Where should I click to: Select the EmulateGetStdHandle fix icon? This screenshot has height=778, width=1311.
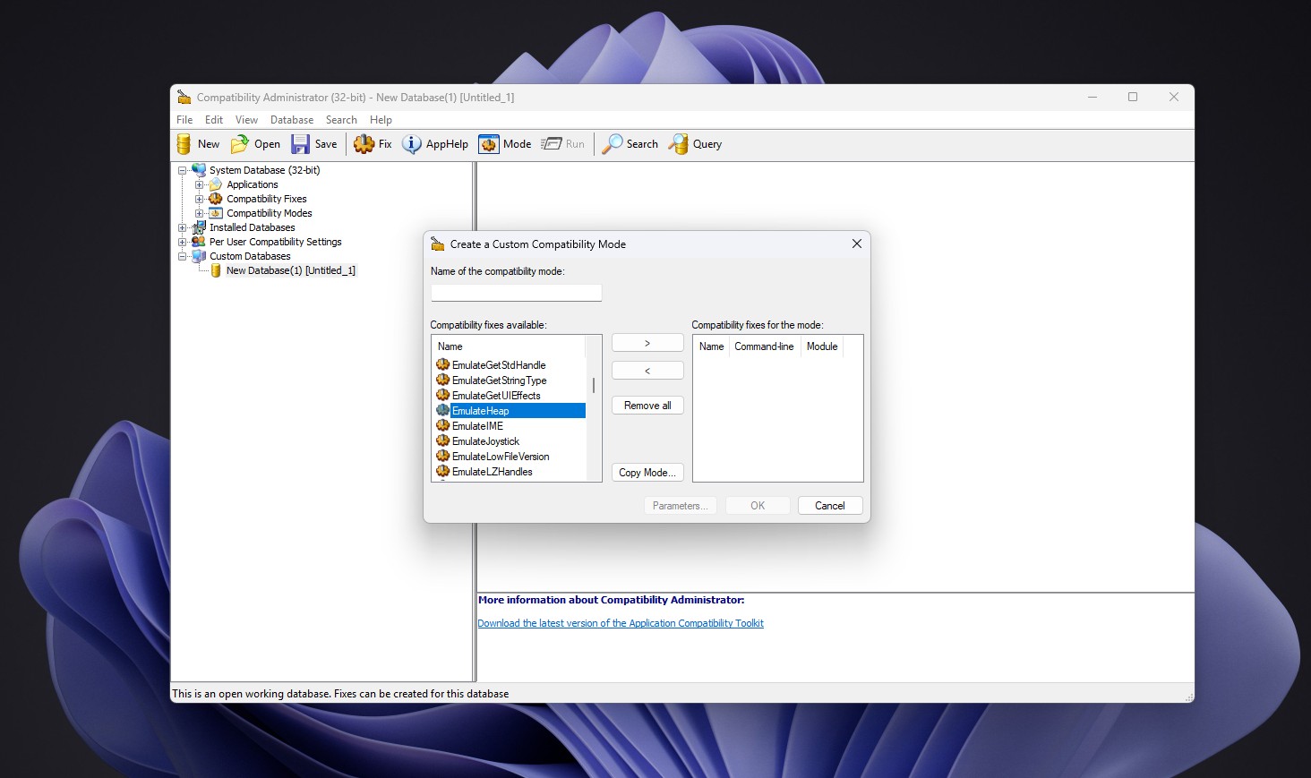tap(442, 364)
